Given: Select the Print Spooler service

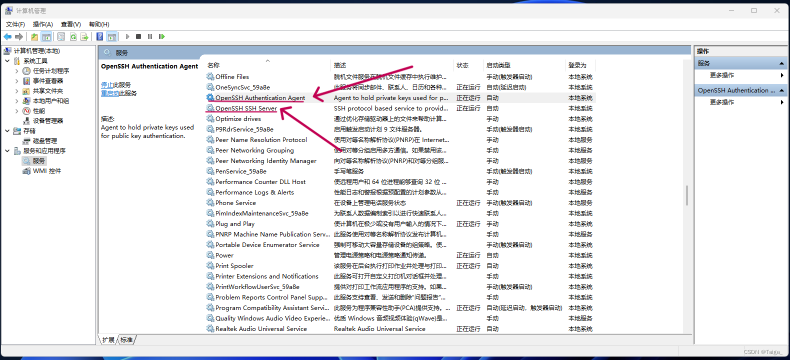Looking at the screenshot, I should 234,266.
